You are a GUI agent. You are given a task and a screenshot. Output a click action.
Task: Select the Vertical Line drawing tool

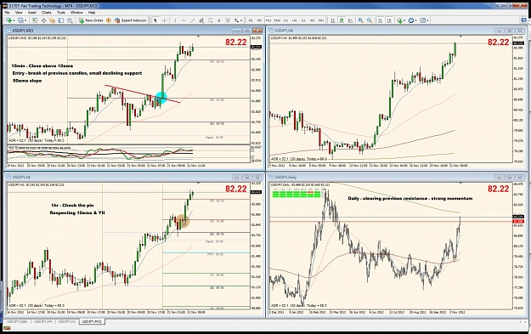click(x=175, y=20)
